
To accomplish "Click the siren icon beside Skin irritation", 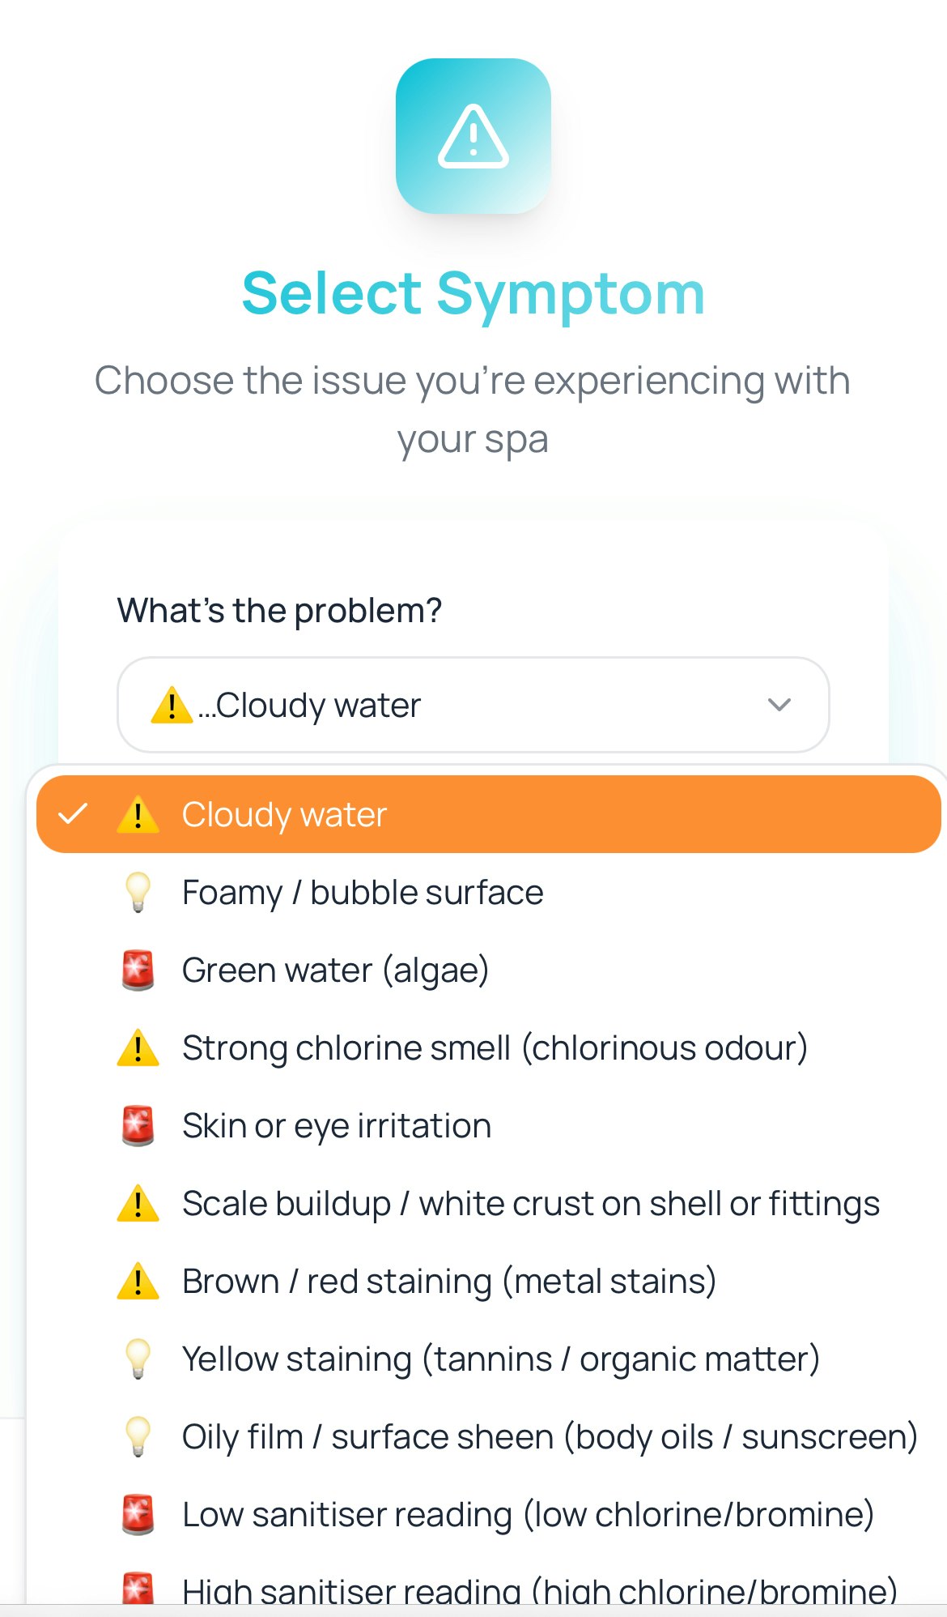I will [138, 1125].
